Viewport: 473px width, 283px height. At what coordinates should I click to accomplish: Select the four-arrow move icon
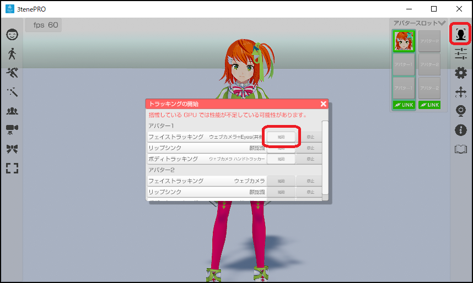pyautogui.click(x=461, y=92)
